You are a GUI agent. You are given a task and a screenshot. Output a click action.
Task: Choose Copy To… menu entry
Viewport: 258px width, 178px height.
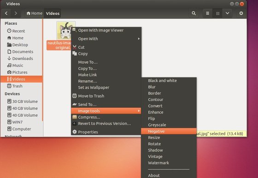click(106, 69)
